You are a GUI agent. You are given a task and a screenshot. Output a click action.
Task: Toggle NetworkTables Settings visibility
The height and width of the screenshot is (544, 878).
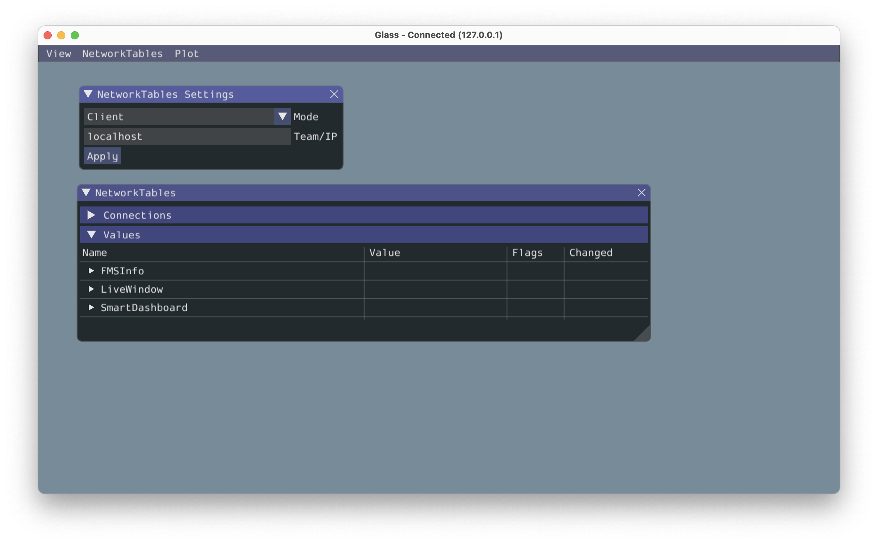[x=88, y=94]
